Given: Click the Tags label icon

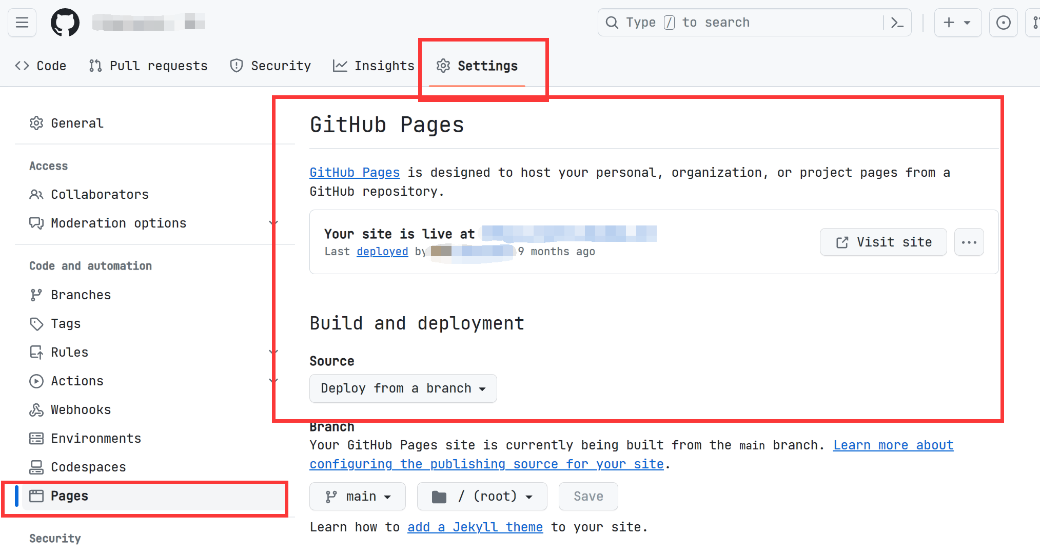Looking at the screenshot, I should pyautogui.click(x=36, y=324).
